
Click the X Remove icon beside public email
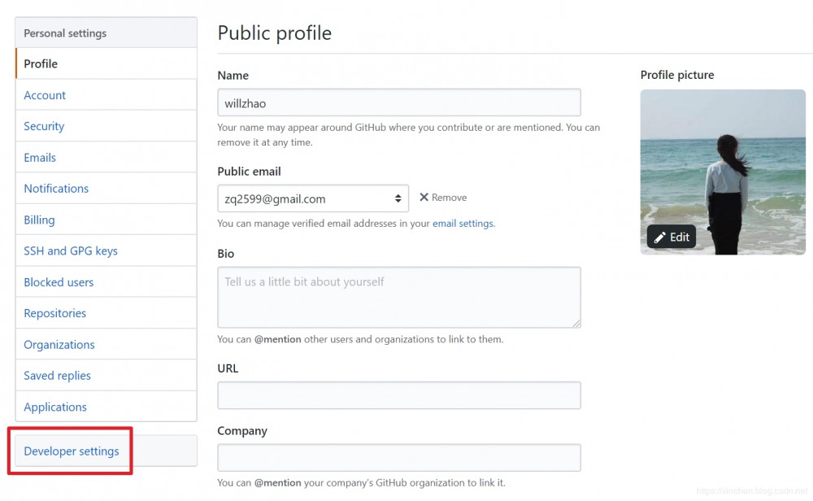pyautogui.click(x=424, y=198)
